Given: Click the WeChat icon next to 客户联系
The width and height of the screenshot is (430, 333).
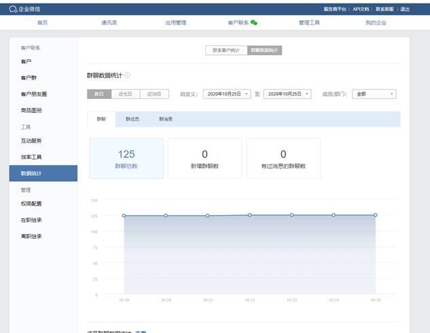Looking at the screenshot, I should click(x=254, y=22).
